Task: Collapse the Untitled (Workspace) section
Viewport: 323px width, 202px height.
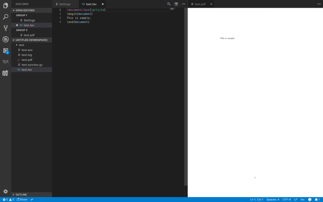Action: (x=32, y=40)
